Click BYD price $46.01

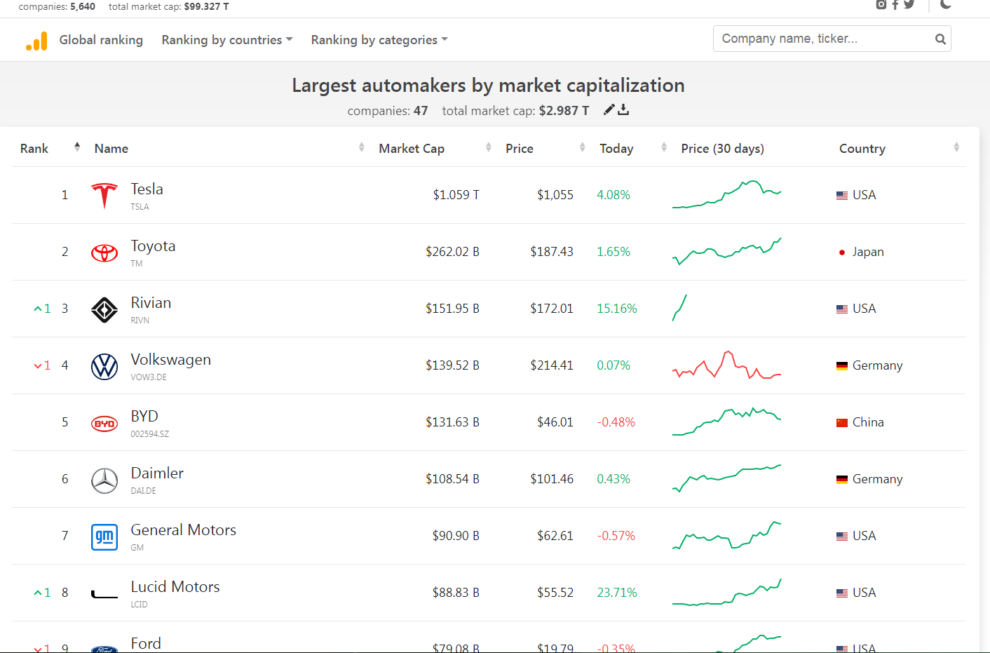(555, 422)
